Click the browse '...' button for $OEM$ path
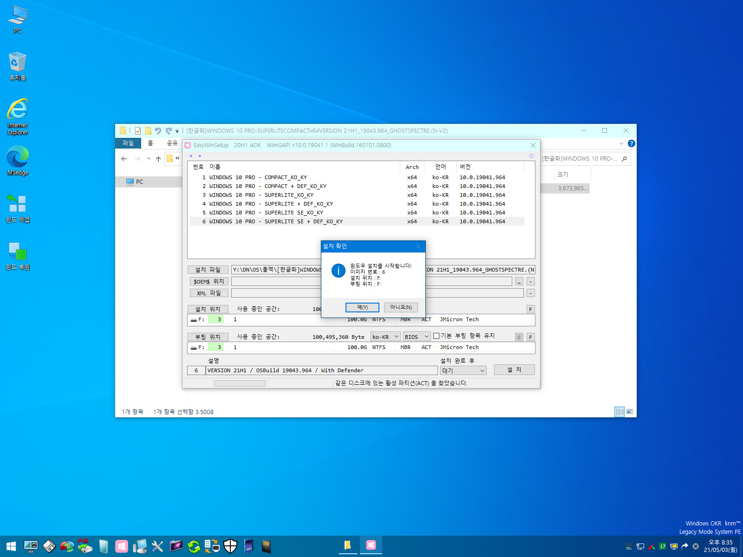The height and width of the screenshot is (557, 743). pyautogui.click(x=519, y=281)
